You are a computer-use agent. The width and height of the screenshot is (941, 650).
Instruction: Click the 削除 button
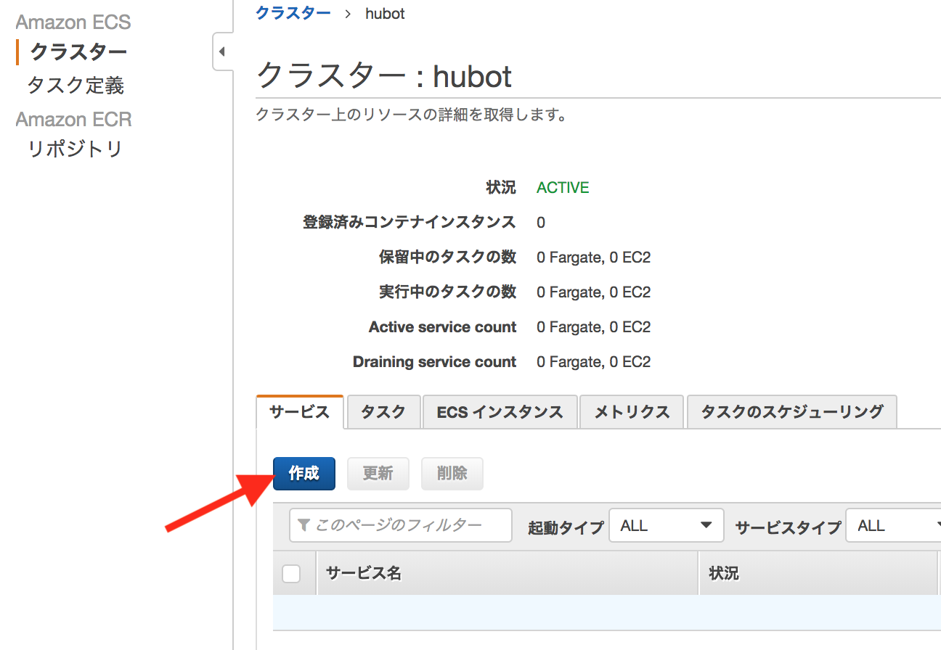[x=452, y=474]
